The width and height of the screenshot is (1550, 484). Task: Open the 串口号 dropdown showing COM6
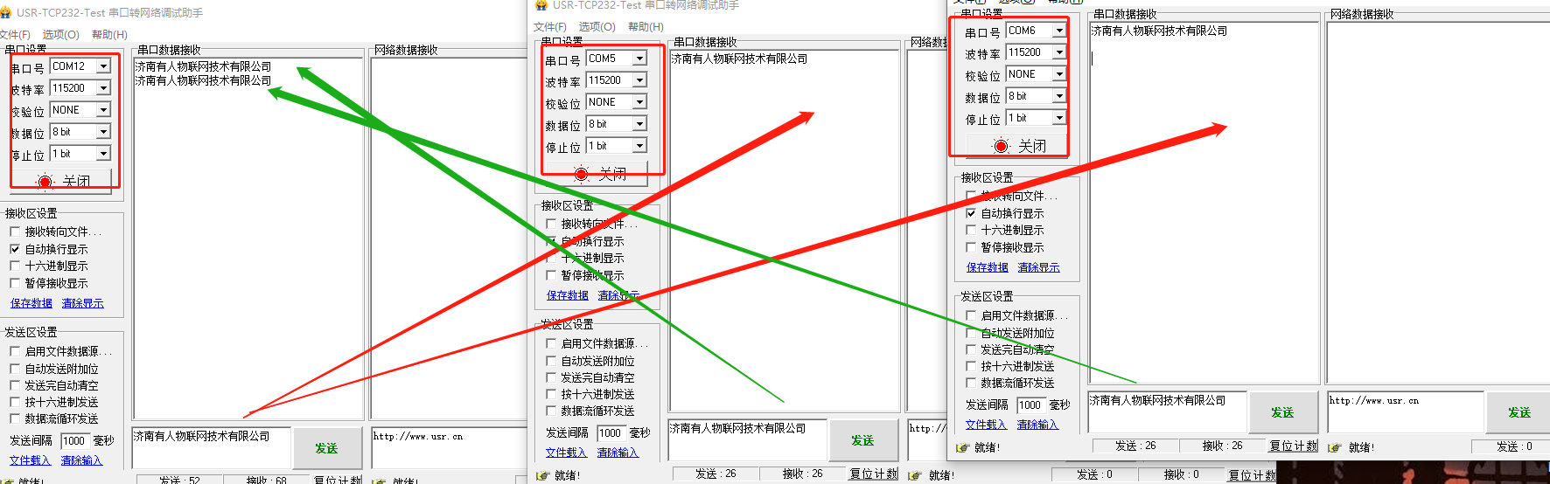point(1058,31)
